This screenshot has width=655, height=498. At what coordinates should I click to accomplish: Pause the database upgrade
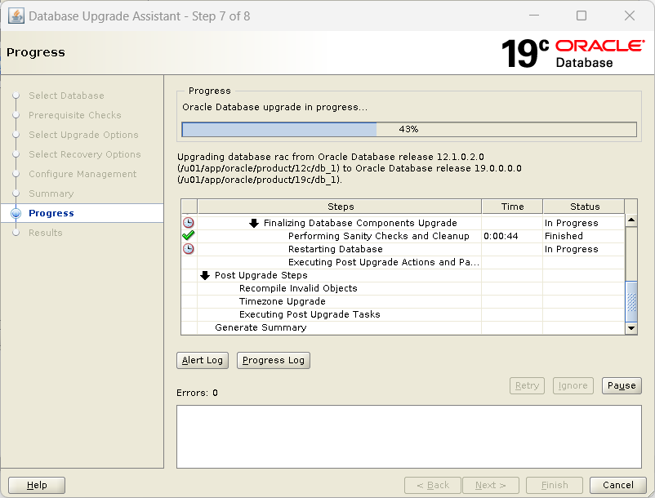point(622,385)
